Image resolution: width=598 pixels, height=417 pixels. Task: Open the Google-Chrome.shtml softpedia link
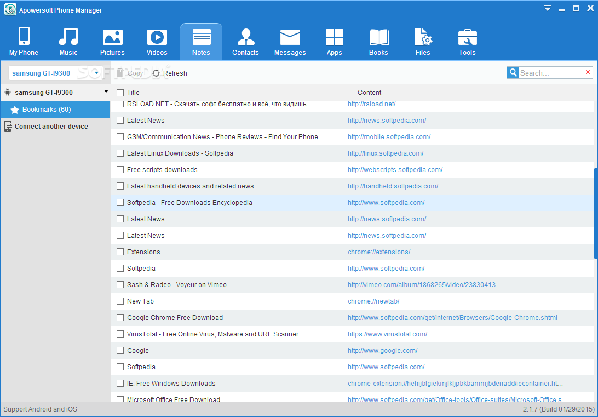[x=452, y=317]
